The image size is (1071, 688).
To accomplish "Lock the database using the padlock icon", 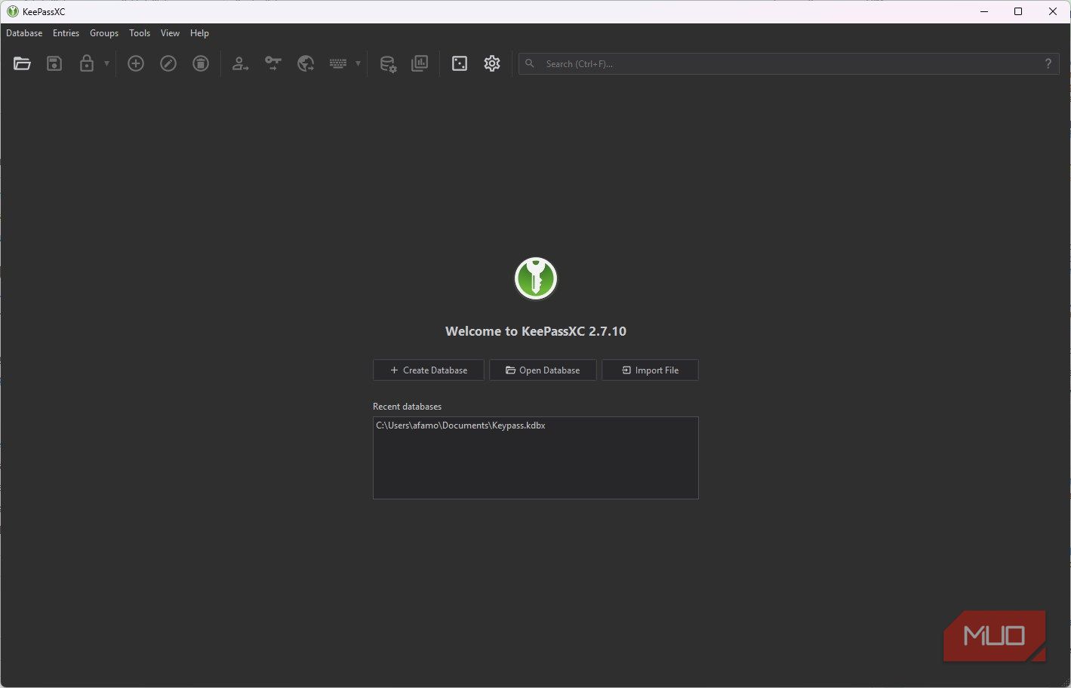I will tap(87, 64).
